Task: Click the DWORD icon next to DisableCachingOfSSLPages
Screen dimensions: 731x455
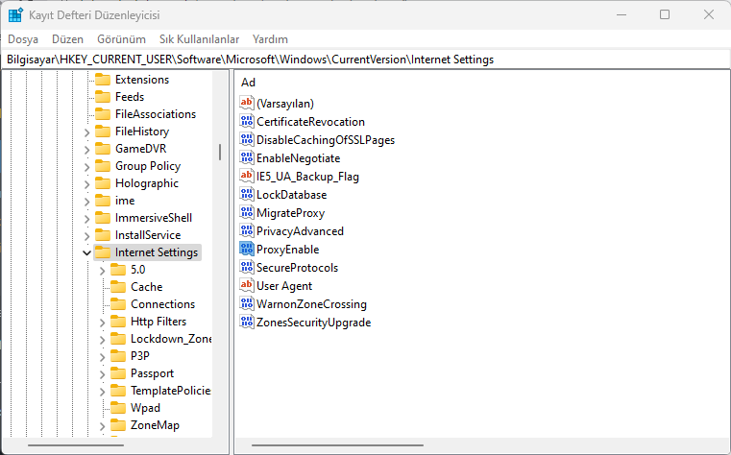Action: click(x=247, y=140)
